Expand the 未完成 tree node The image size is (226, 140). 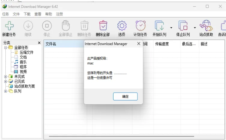pos(5,77)
